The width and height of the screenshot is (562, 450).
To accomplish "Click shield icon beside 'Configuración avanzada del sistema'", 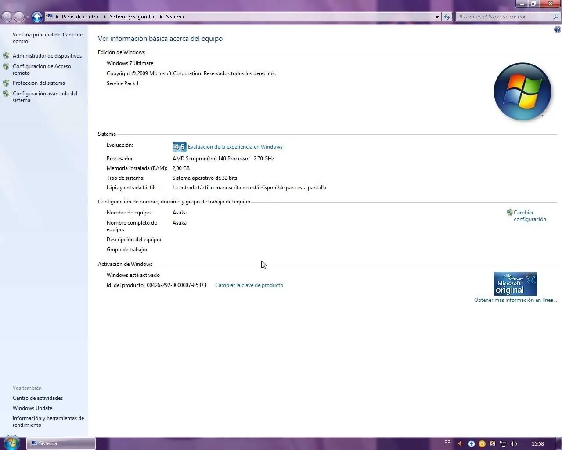I will point(6,94).
